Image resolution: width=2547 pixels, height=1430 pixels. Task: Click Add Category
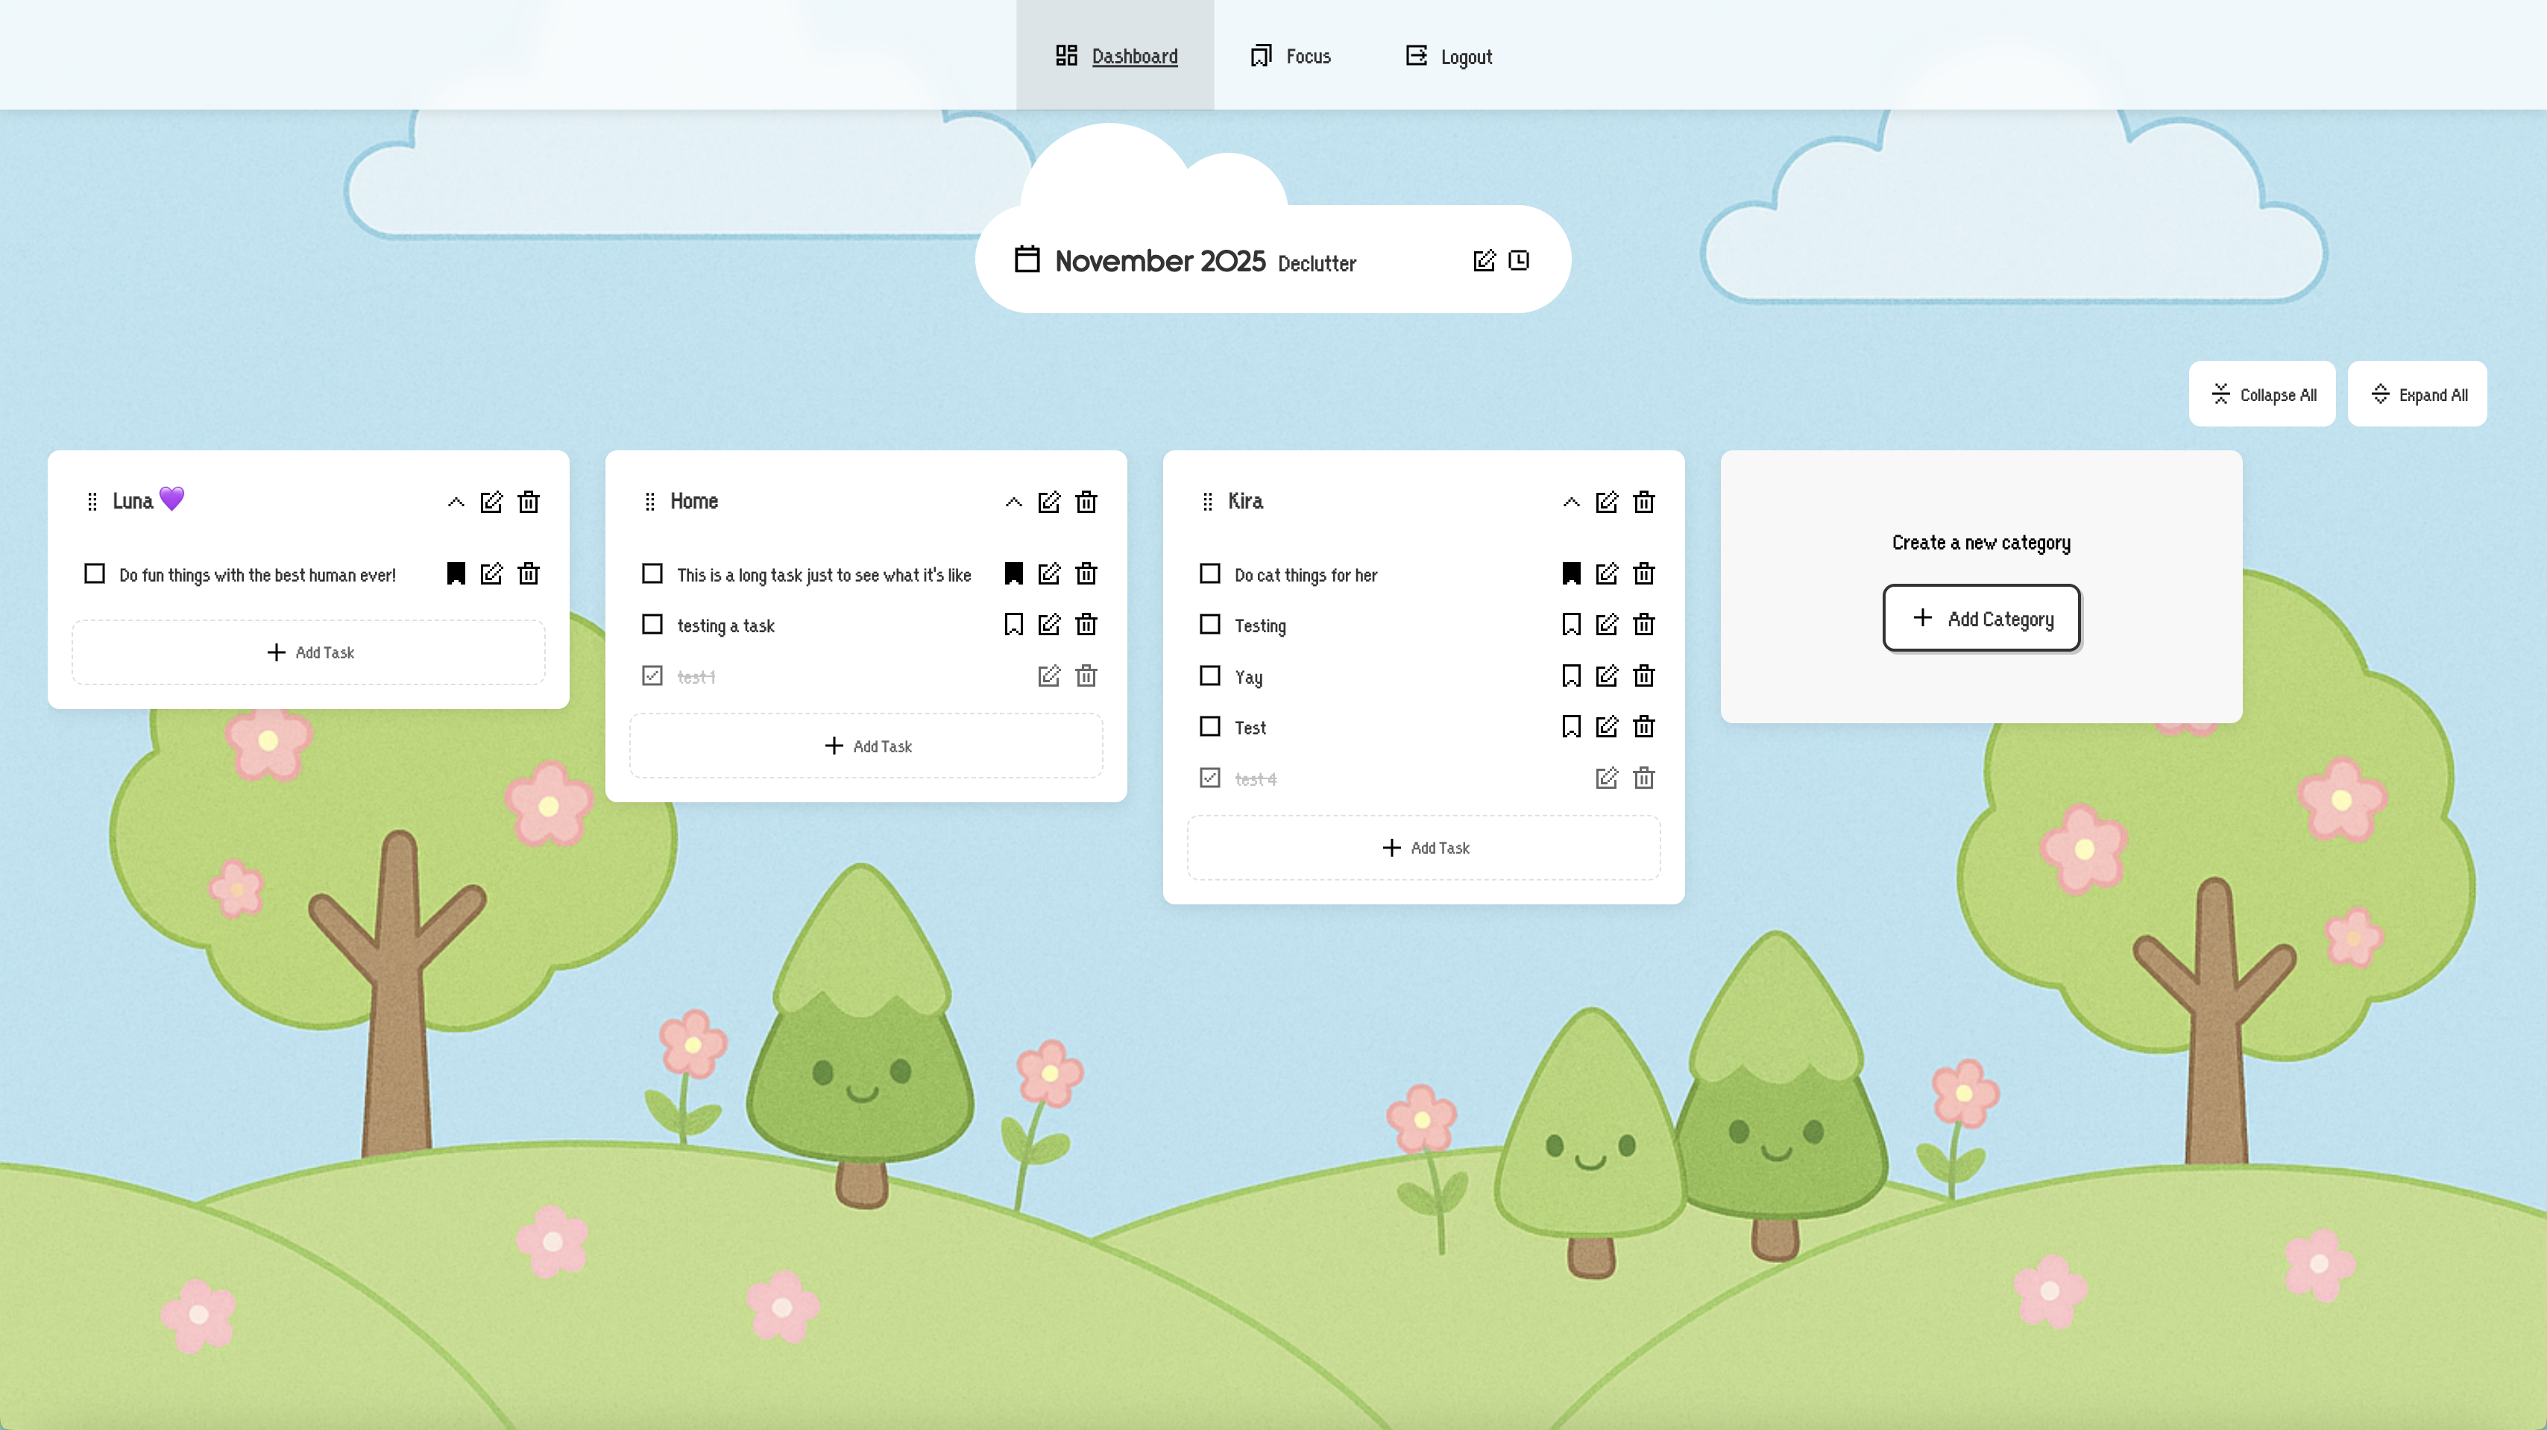click(1981, 618)
